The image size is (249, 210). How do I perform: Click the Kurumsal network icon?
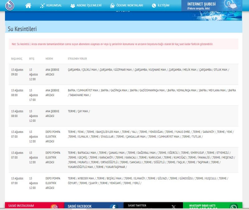[42, 6]
